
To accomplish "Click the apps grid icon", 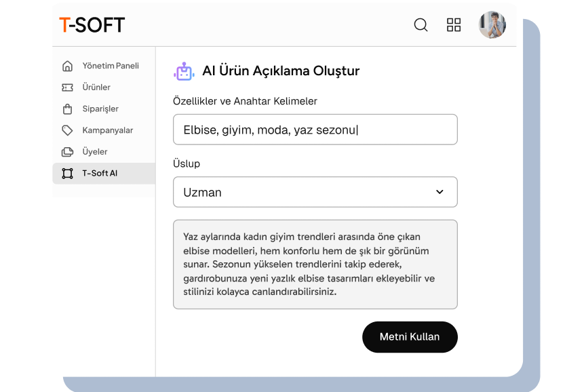I will point(454,24).
